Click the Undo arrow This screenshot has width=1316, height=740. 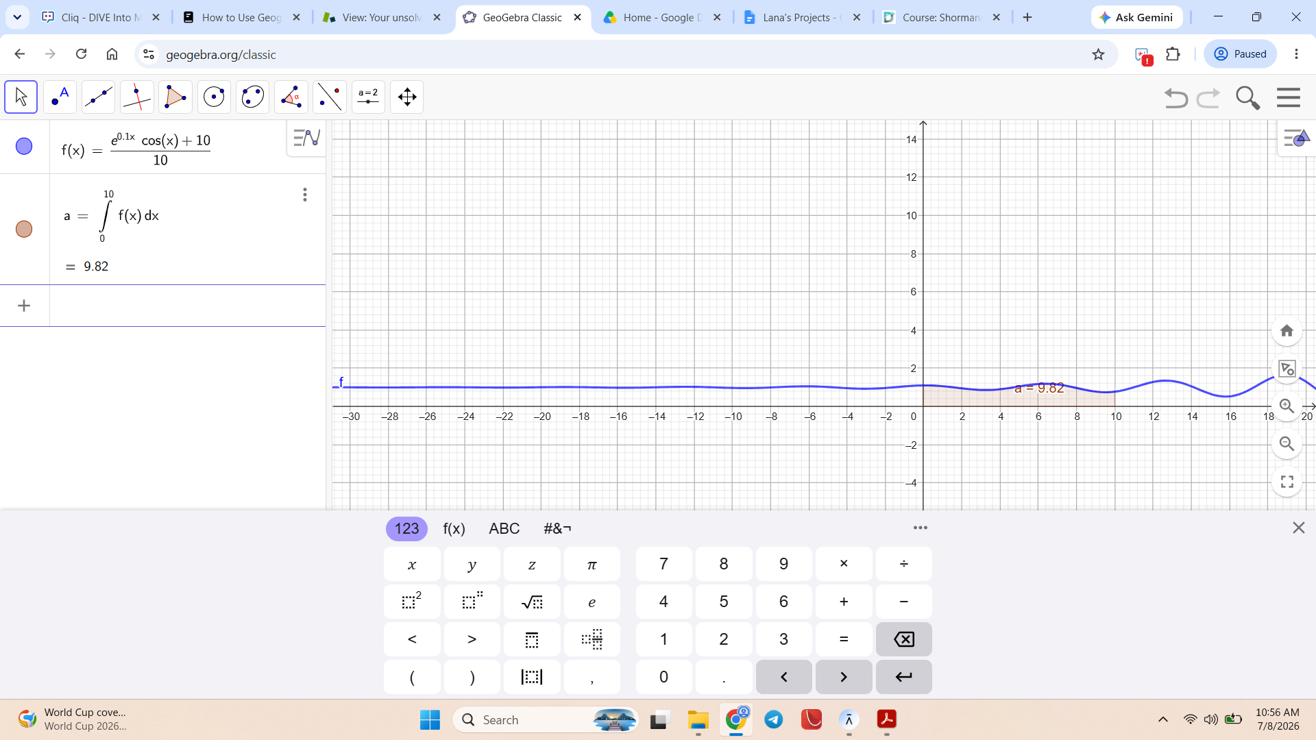tap(1175, 98)
